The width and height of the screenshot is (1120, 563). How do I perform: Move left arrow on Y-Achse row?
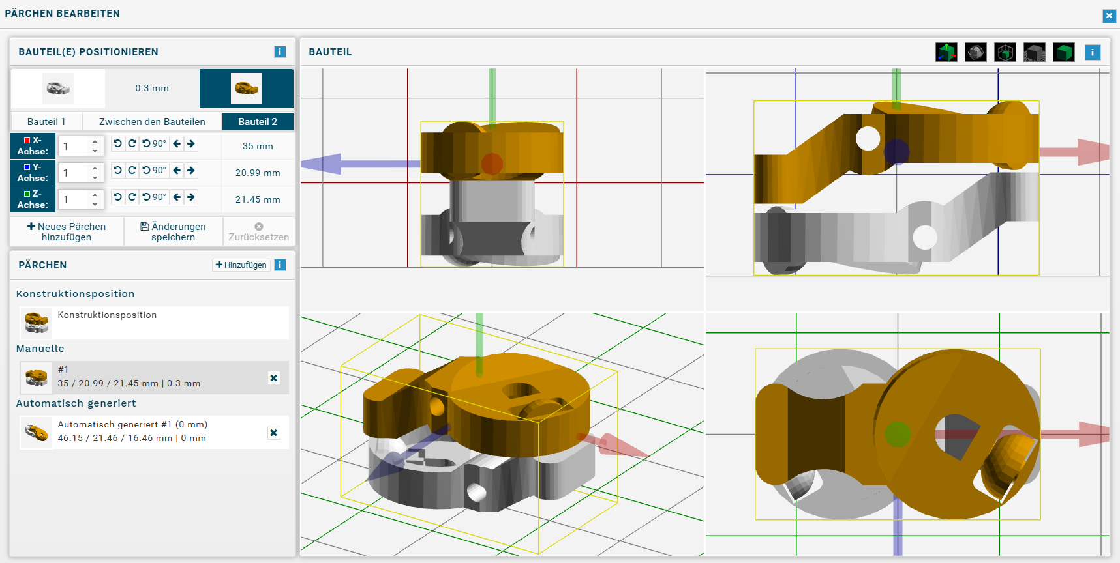click(177, 170)
